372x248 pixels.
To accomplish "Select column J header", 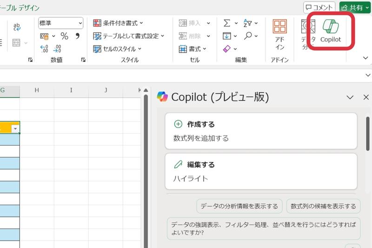I will coord(106,90).
